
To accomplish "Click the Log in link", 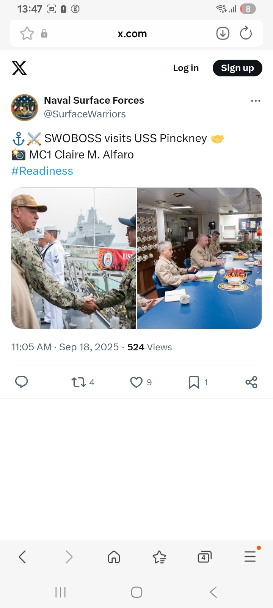I will pos(186,68).
